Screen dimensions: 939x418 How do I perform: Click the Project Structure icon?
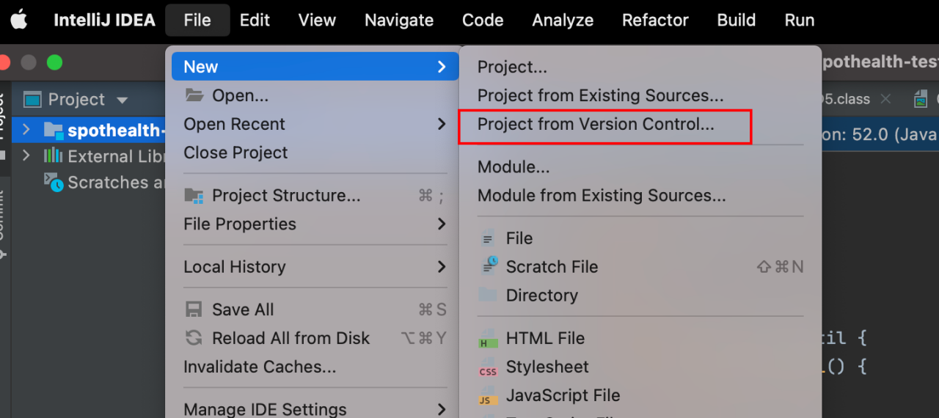click(x=194, y=196)
